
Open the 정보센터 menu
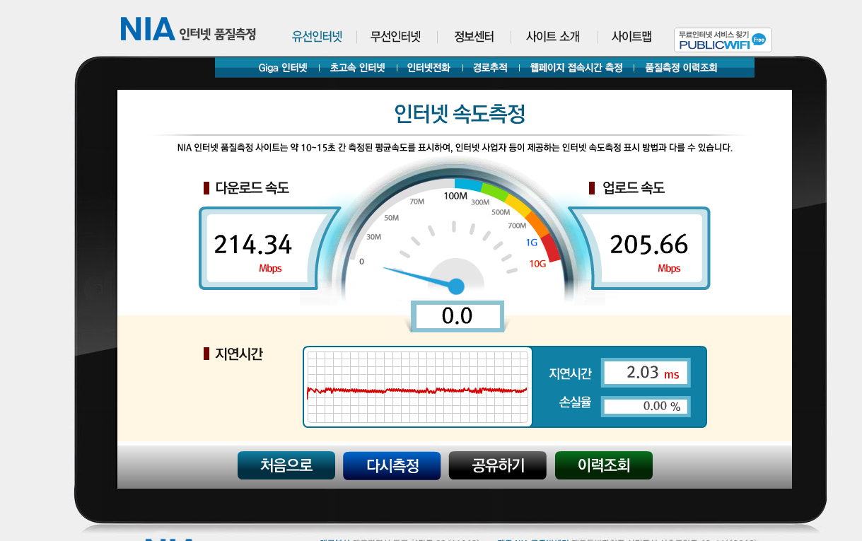pos(474,36)
